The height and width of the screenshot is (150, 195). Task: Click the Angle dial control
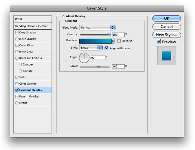point(84,58)
